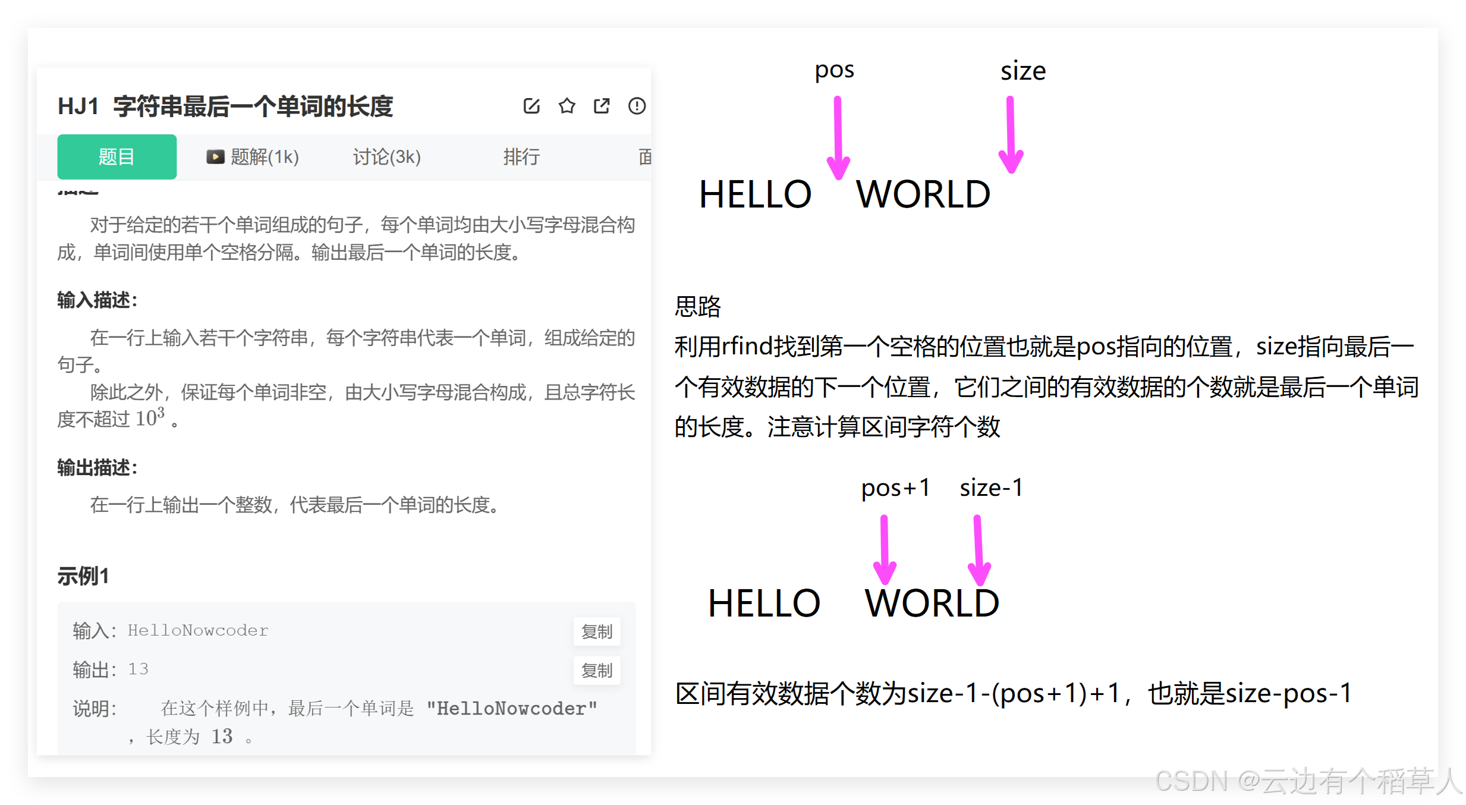This screenshot has width=1466, height=805.
Task: Open the problem in a new window icon
Action: (602, 106)
